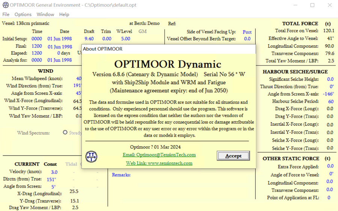Image resolution: width=338 pixels, height=211 pixels.
Task: Click the Point of Application at FL value
Action: (329, 198)
